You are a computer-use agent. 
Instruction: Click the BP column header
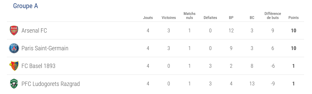point(231,18)
